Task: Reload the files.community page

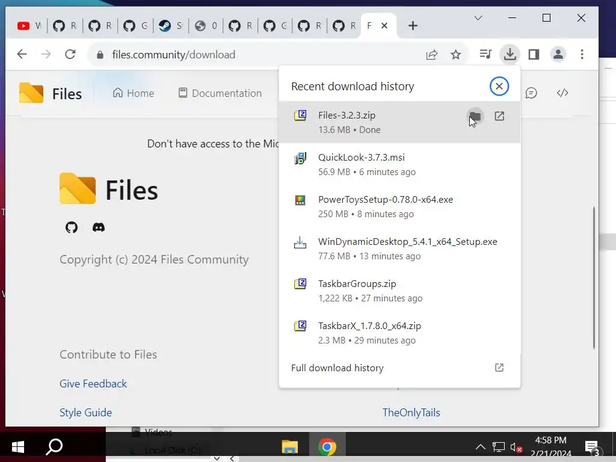Action: click(x=70, y=54)
